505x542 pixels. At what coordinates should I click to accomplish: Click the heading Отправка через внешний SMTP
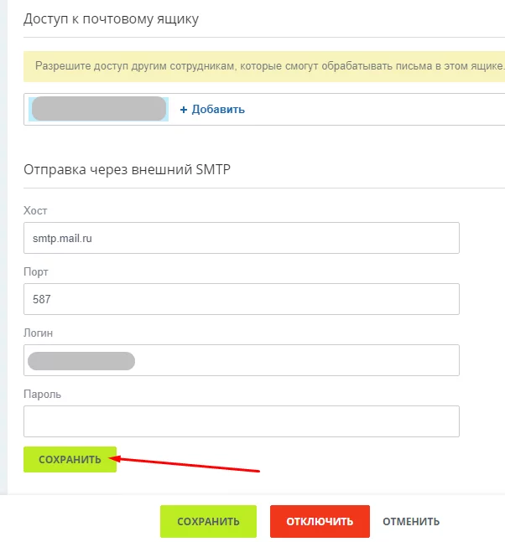127,170
